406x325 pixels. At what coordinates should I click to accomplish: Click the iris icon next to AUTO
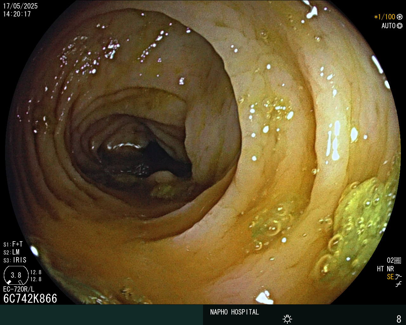[400, 26]
